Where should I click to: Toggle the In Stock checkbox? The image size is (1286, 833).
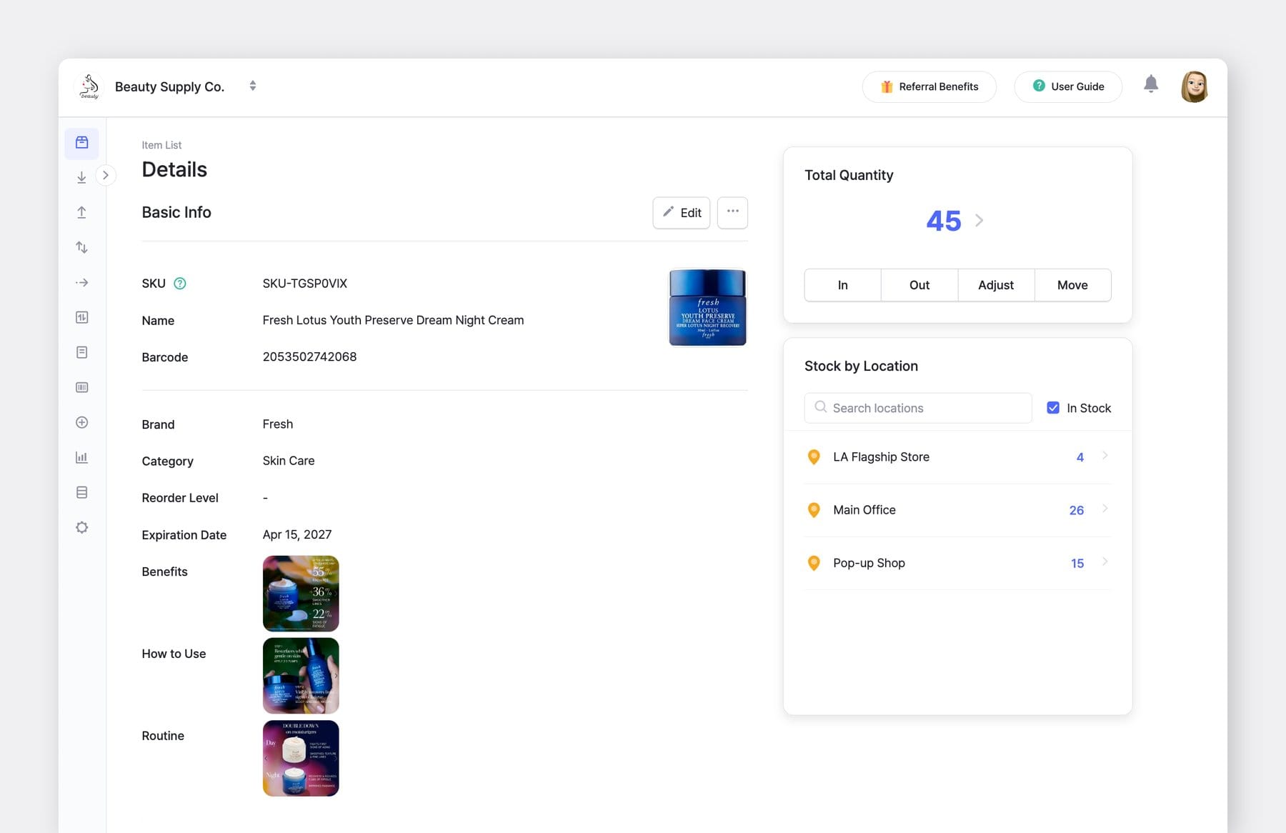point(1053,407)
